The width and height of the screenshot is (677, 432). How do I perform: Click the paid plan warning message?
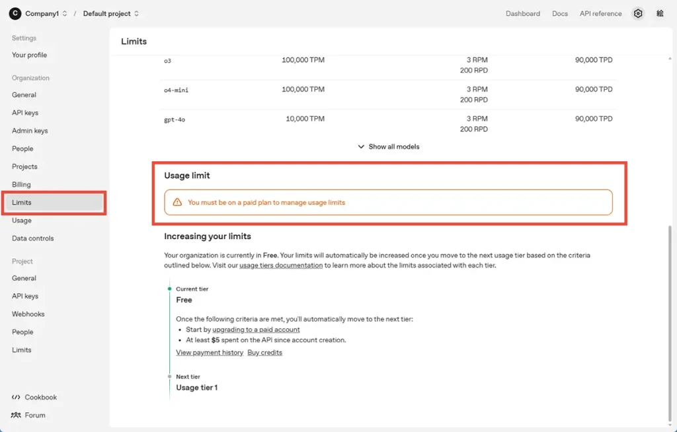266,202
